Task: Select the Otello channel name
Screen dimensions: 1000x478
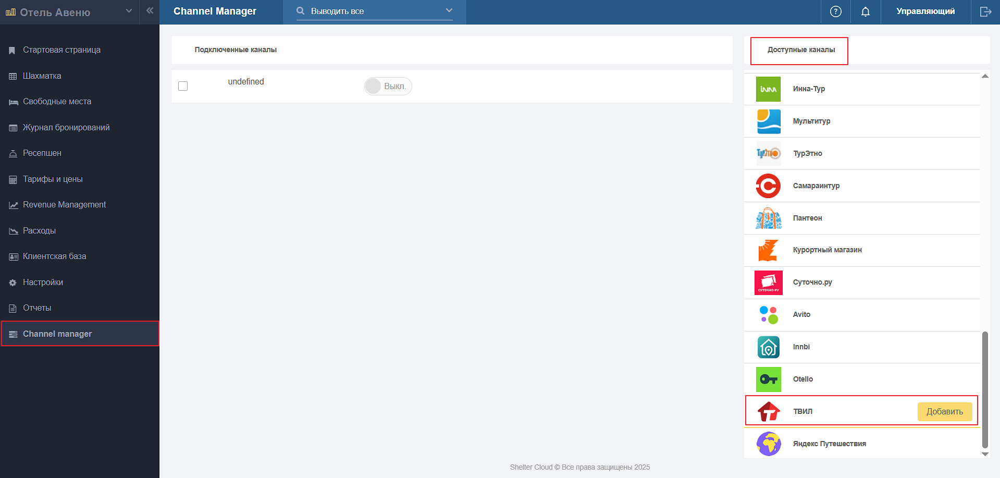Action: coord(803,379)
